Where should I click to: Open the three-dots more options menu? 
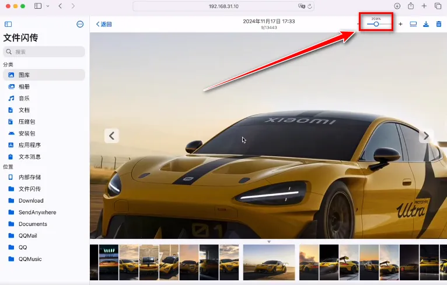(x=80, y=24)
